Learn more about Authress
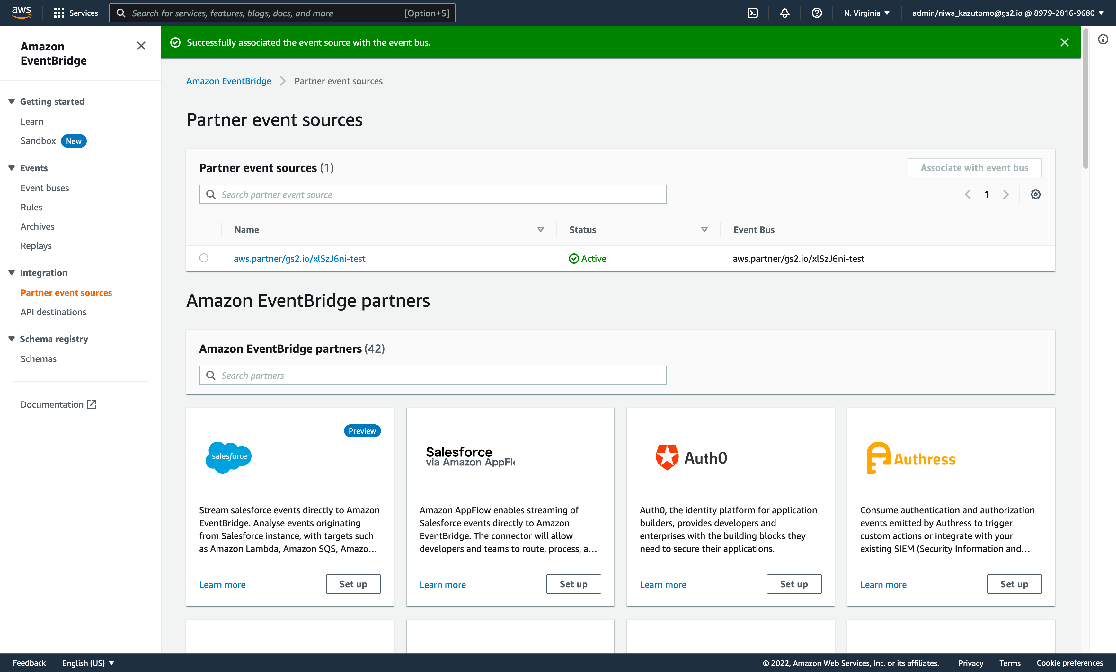Screen dimensions: 1116x672 [883, 585]
